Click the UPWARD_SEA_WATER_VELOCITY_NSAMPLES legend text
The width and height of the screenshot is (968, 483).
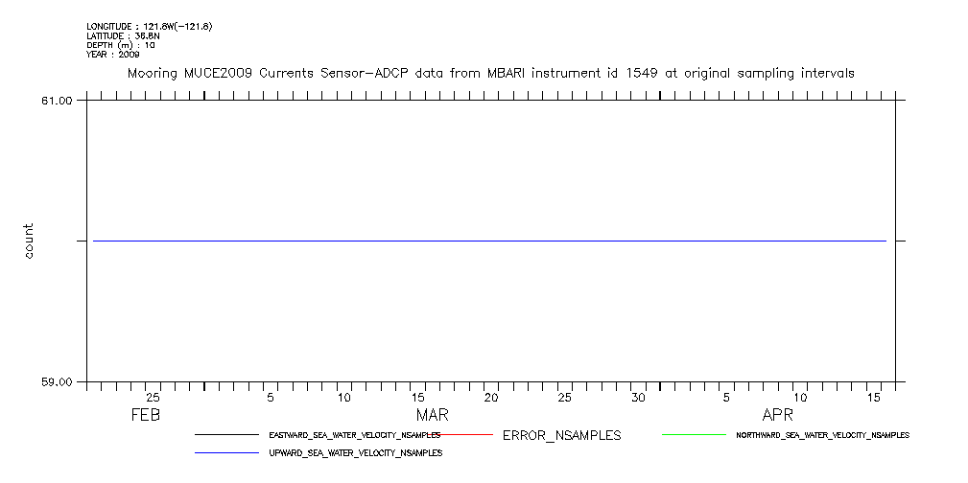click(x=355, y=451)
